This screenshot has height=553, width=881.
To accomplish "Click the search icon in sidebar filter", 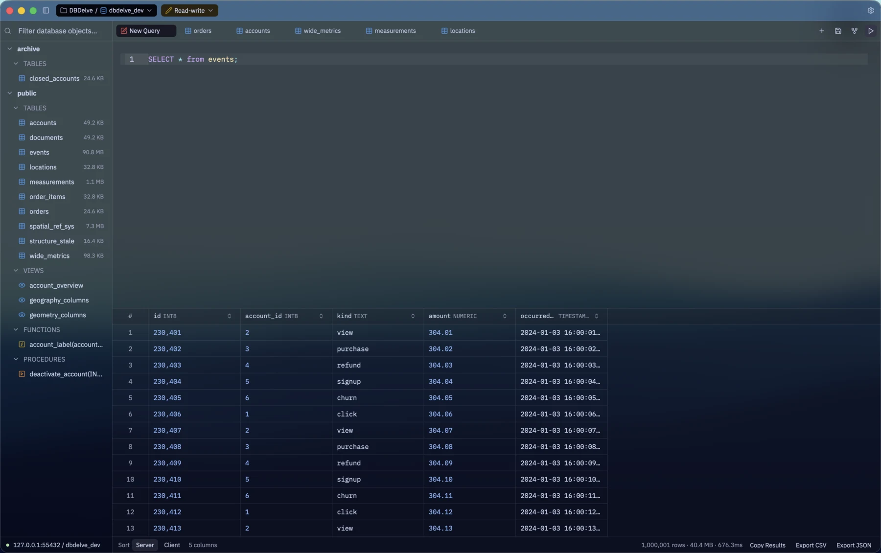I will pos(8,31).
